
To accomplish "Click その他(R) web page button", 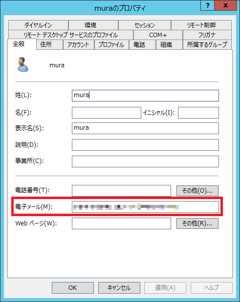I will pos(197,223).
